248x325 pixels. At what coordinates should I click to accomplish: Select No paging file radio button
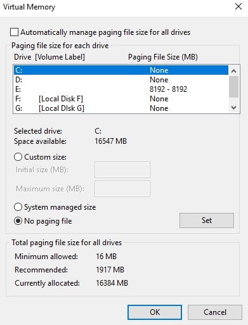coord(18,221)
